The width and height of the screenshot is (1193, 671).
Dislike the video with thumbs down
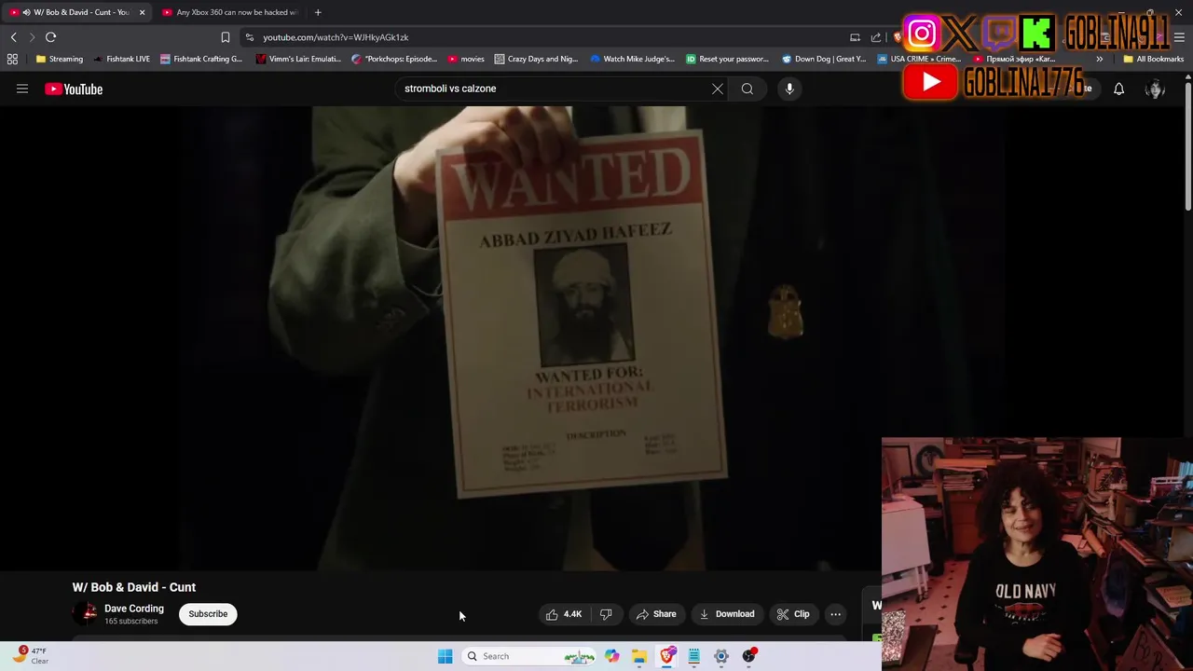[606, 614]
